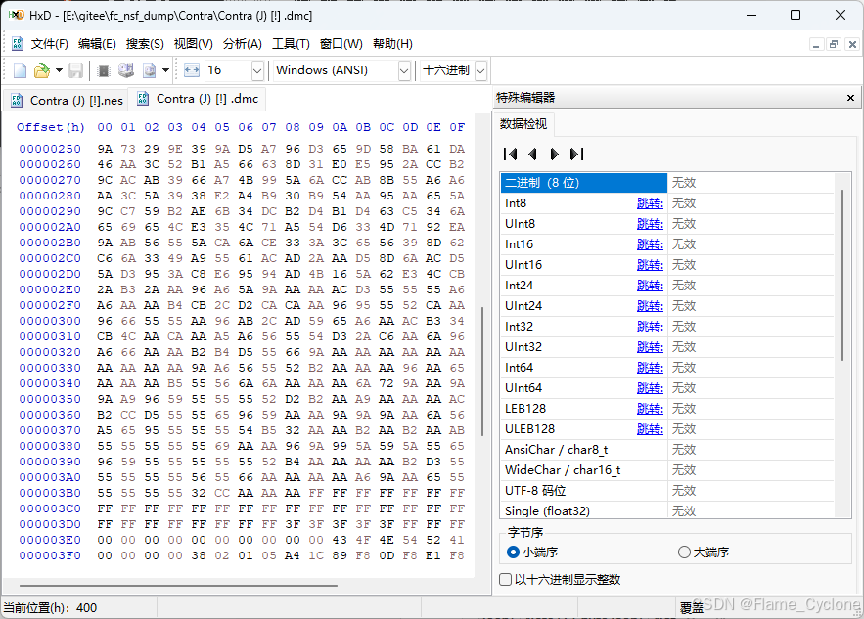Click the hex view horizontal scrollbar
Screen dimensions: 864x619
click(178, 586)
